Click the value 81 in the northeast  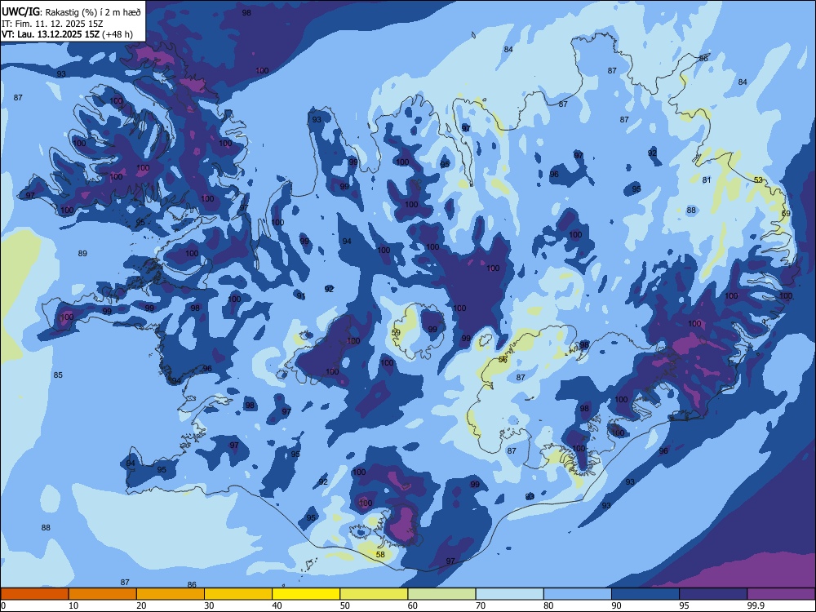pos(706,180)
